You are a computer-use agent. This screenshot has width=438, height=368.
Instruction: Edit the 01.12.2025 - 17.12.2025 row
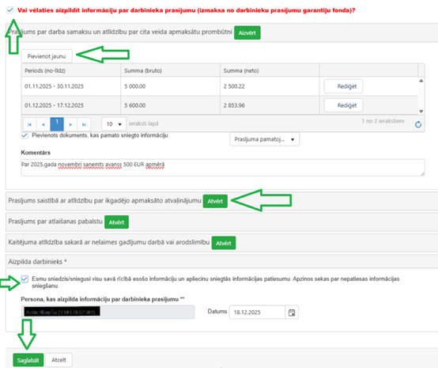click(x=343, y=105)
